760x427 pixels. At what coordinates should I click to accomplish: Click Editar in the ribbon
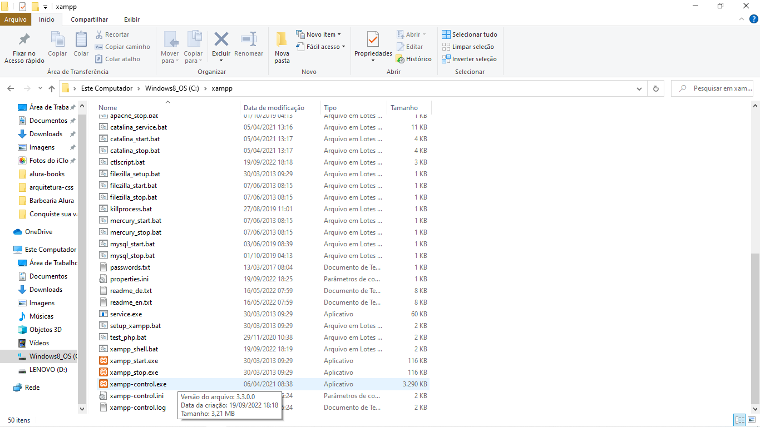(x=409, y=47)
